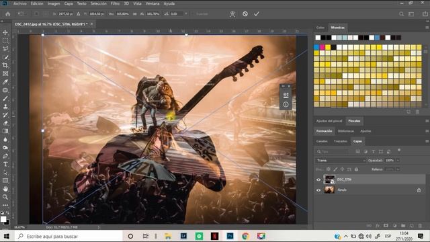Switch to the Trazados tab
Image resolution: width=430 pixels, height=242 pixels.
(341, 141)
